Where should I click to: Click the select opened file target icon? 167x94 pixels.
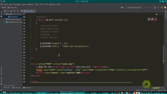pos(11,11)
